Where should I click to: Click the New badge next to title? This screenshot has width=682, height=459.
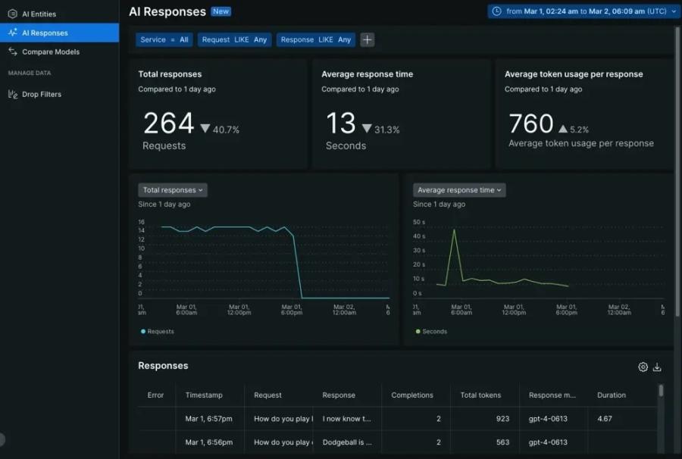tap(221, 11)
